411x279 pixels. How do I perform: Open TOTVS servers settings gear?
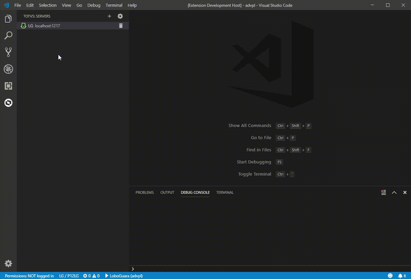[120, 16]
